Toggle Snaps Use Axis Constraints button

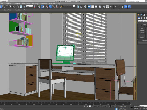(129, 7)
